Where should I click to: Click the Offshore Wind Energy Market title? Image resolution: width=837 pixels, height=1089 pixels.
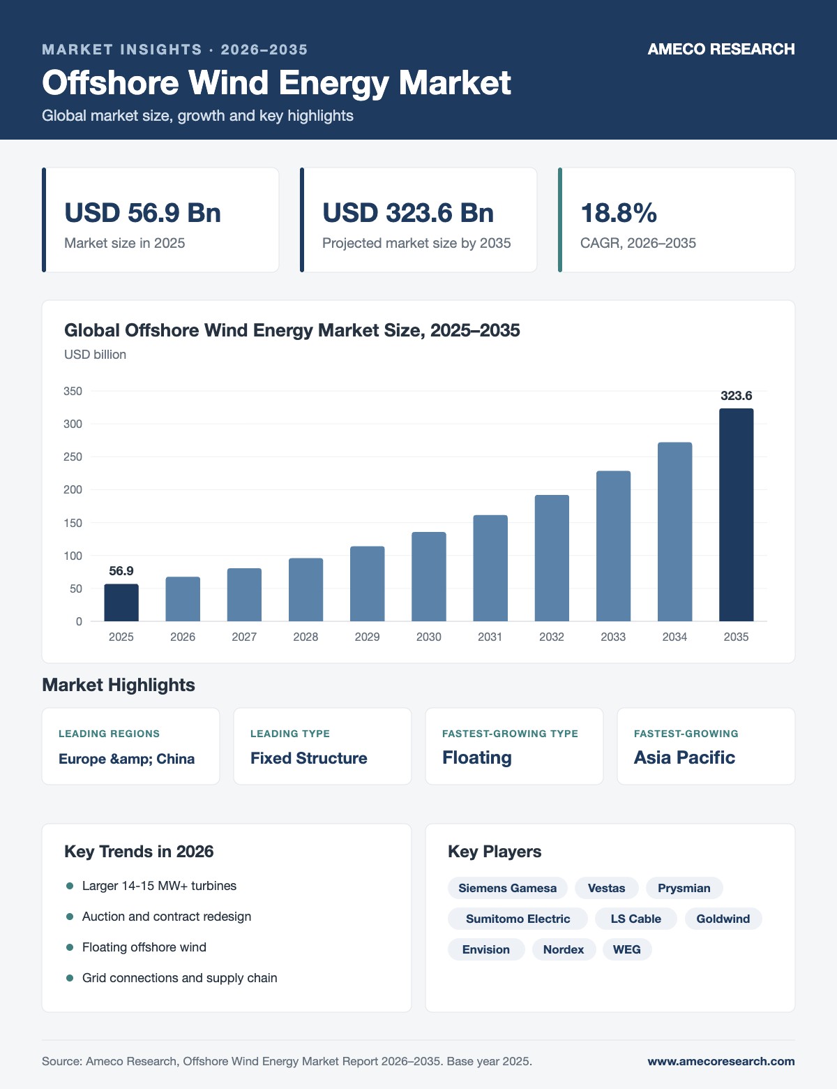click(276, 82)
